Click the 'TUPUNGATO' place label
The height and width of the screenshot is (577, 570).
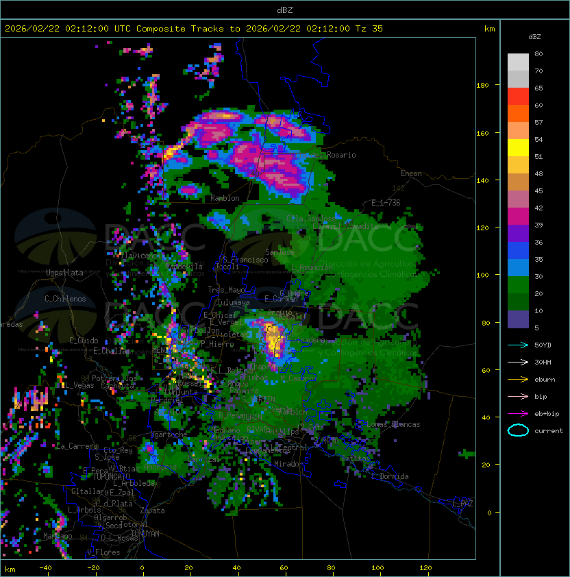[111, 477]
